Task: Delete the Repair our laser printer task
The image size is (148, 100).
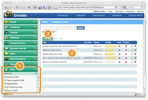Action: pyautogui.click(x=135, y=50)
